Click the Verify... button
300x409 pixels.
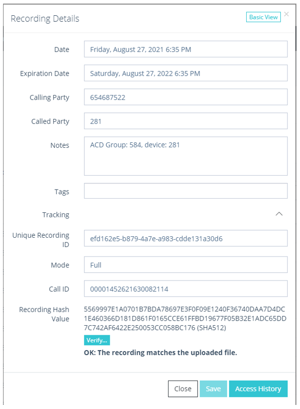[96, 340]
